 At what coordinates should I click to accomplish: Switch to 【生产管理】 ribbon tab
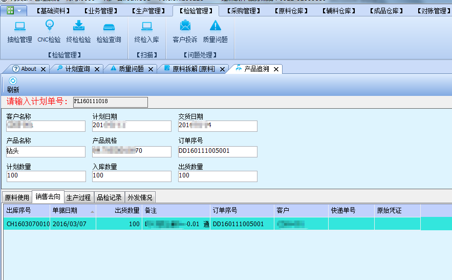pos(147,11)
